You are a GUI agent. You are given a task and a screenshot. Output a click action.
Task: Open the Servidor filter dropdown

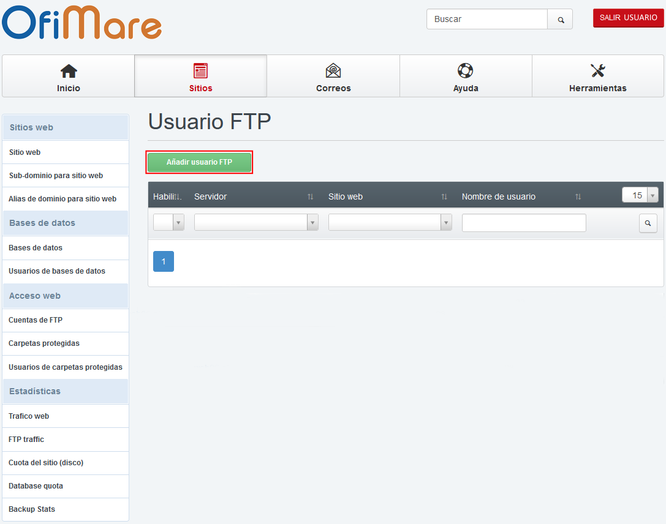[x=256, y=222]
